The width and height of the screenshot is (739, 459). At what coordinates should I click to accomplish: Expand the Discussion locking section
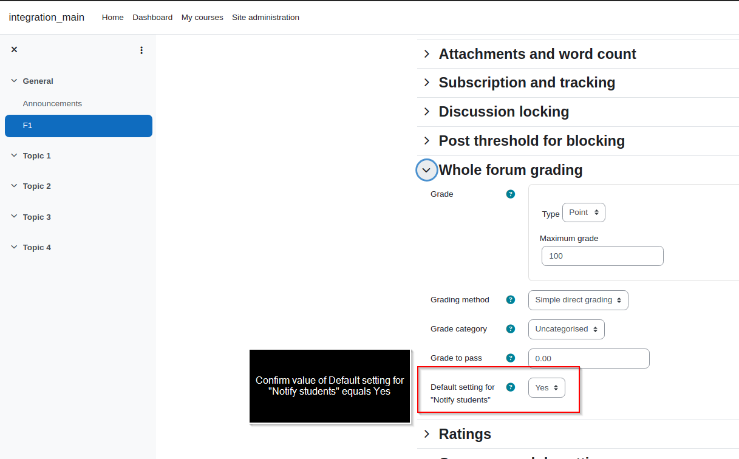[426, 112]
